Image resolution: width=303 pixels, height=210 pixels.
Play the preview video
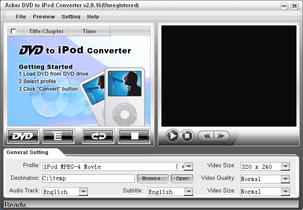click(173, 136)
